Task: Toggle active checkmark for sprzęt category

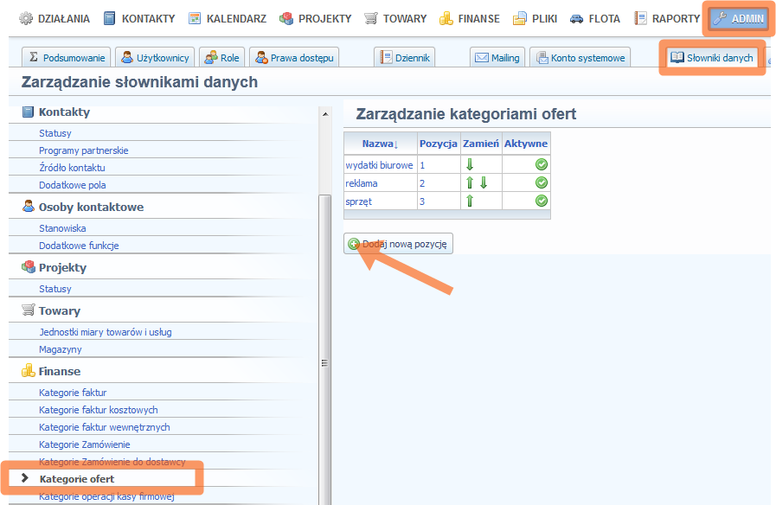Action: [542, 201]
